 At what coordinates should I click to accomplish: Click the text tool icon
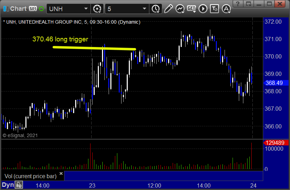(214, 9)
